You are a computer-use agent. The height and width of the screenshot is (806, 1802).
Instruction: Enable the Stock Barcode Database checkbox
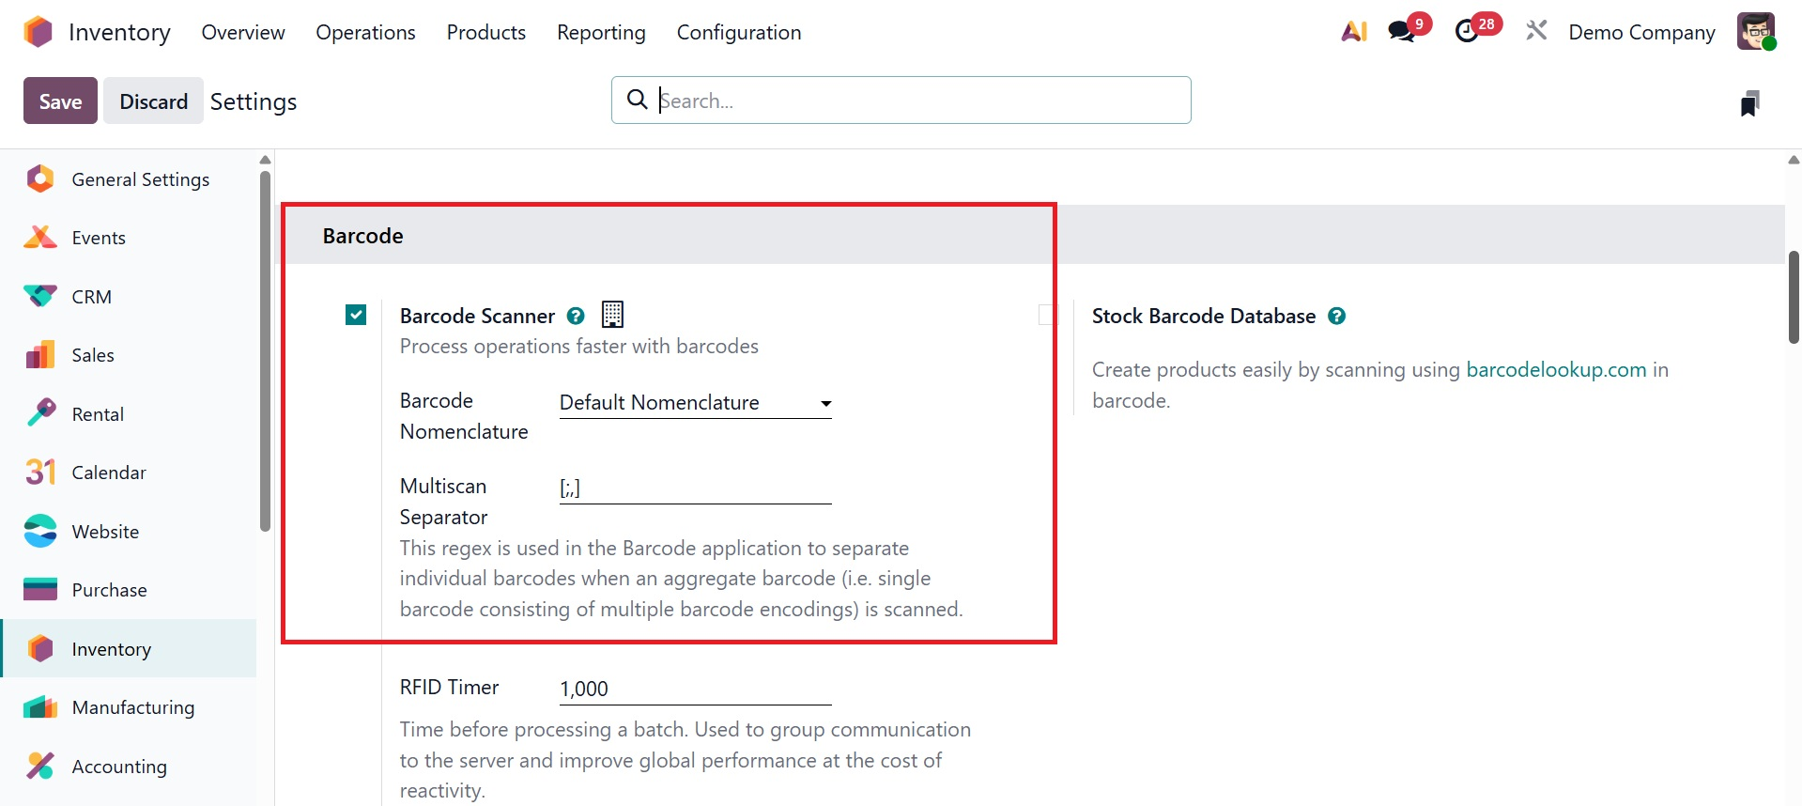tap(1048, 315)
